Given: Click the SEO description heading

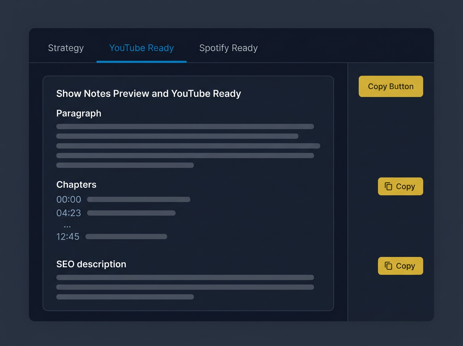Looking at the screenshot, I should pos(91,264).
